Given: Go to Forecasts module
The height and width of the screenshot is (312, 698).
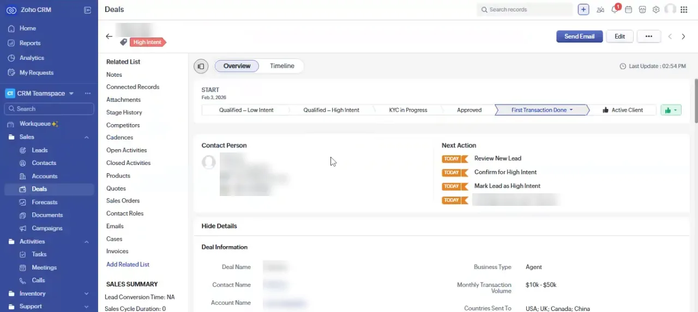Looking at the screenshot, I should click(44, 202).
